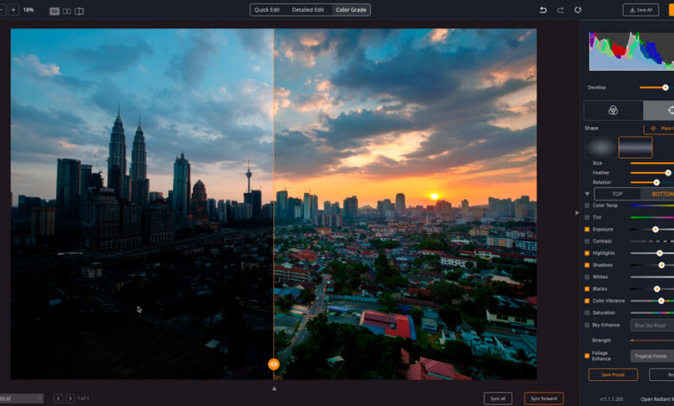Viewport: 674px width, 406px height.
Task: Switch to single image view icon
Action: coord(54,11)
